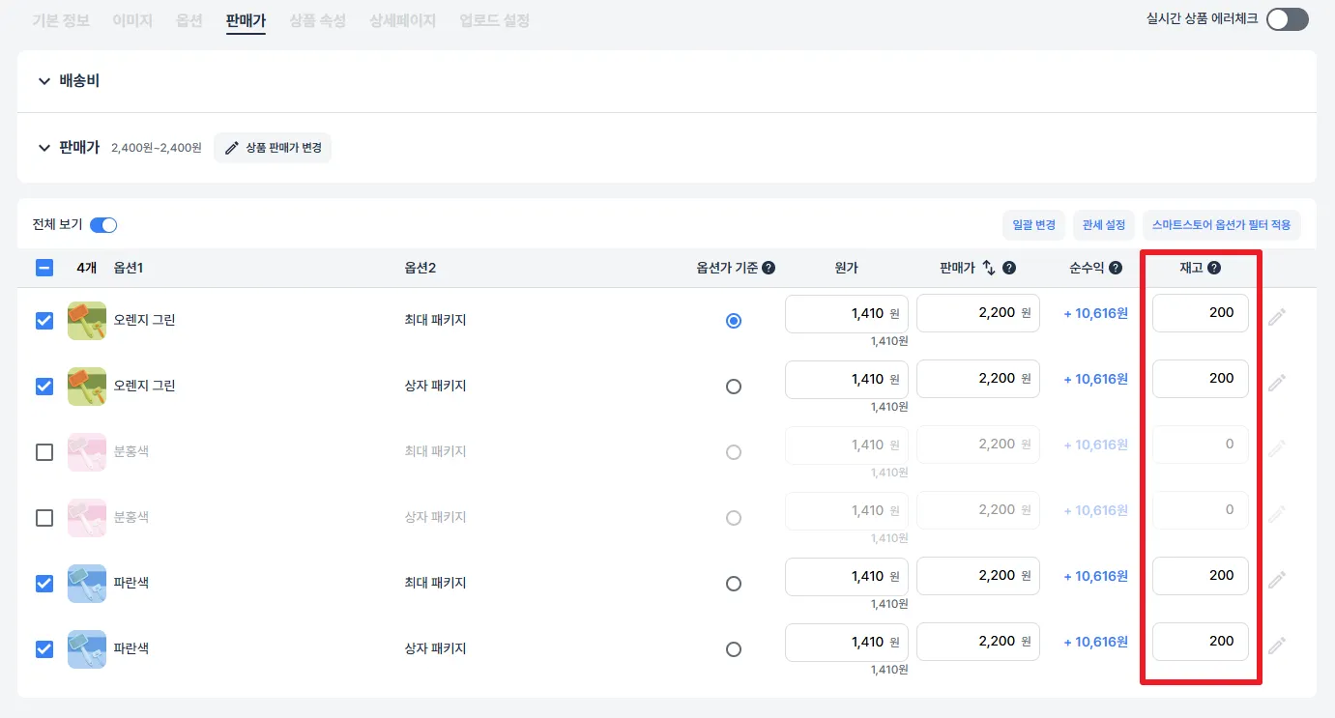Click 재고 field for 파란색 상자 패키지
Image resolution: width=1335 pixels, height=718 pixels.
[1201, 642]
